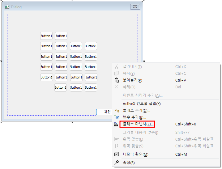222x169 pixels.
Task: Click the X Delete icon in context menu
Action: (x=116, y=87)
